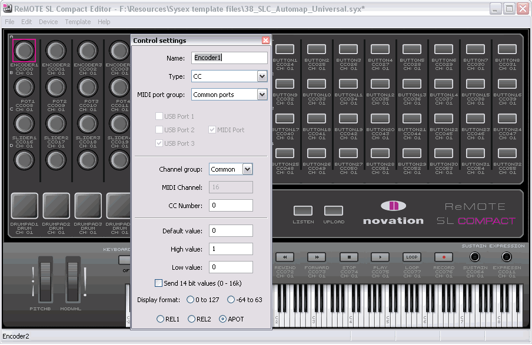Click the Name input field
This screenshot has width=532, height=345.
[230, 58]
